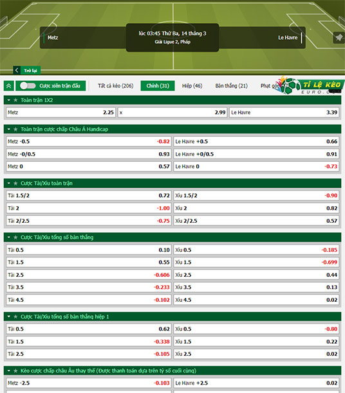This screenshot has width=345, height=393.
Task: Bet Tài 0.5 total goals at 0.10
Action: (x=89, y=250)
